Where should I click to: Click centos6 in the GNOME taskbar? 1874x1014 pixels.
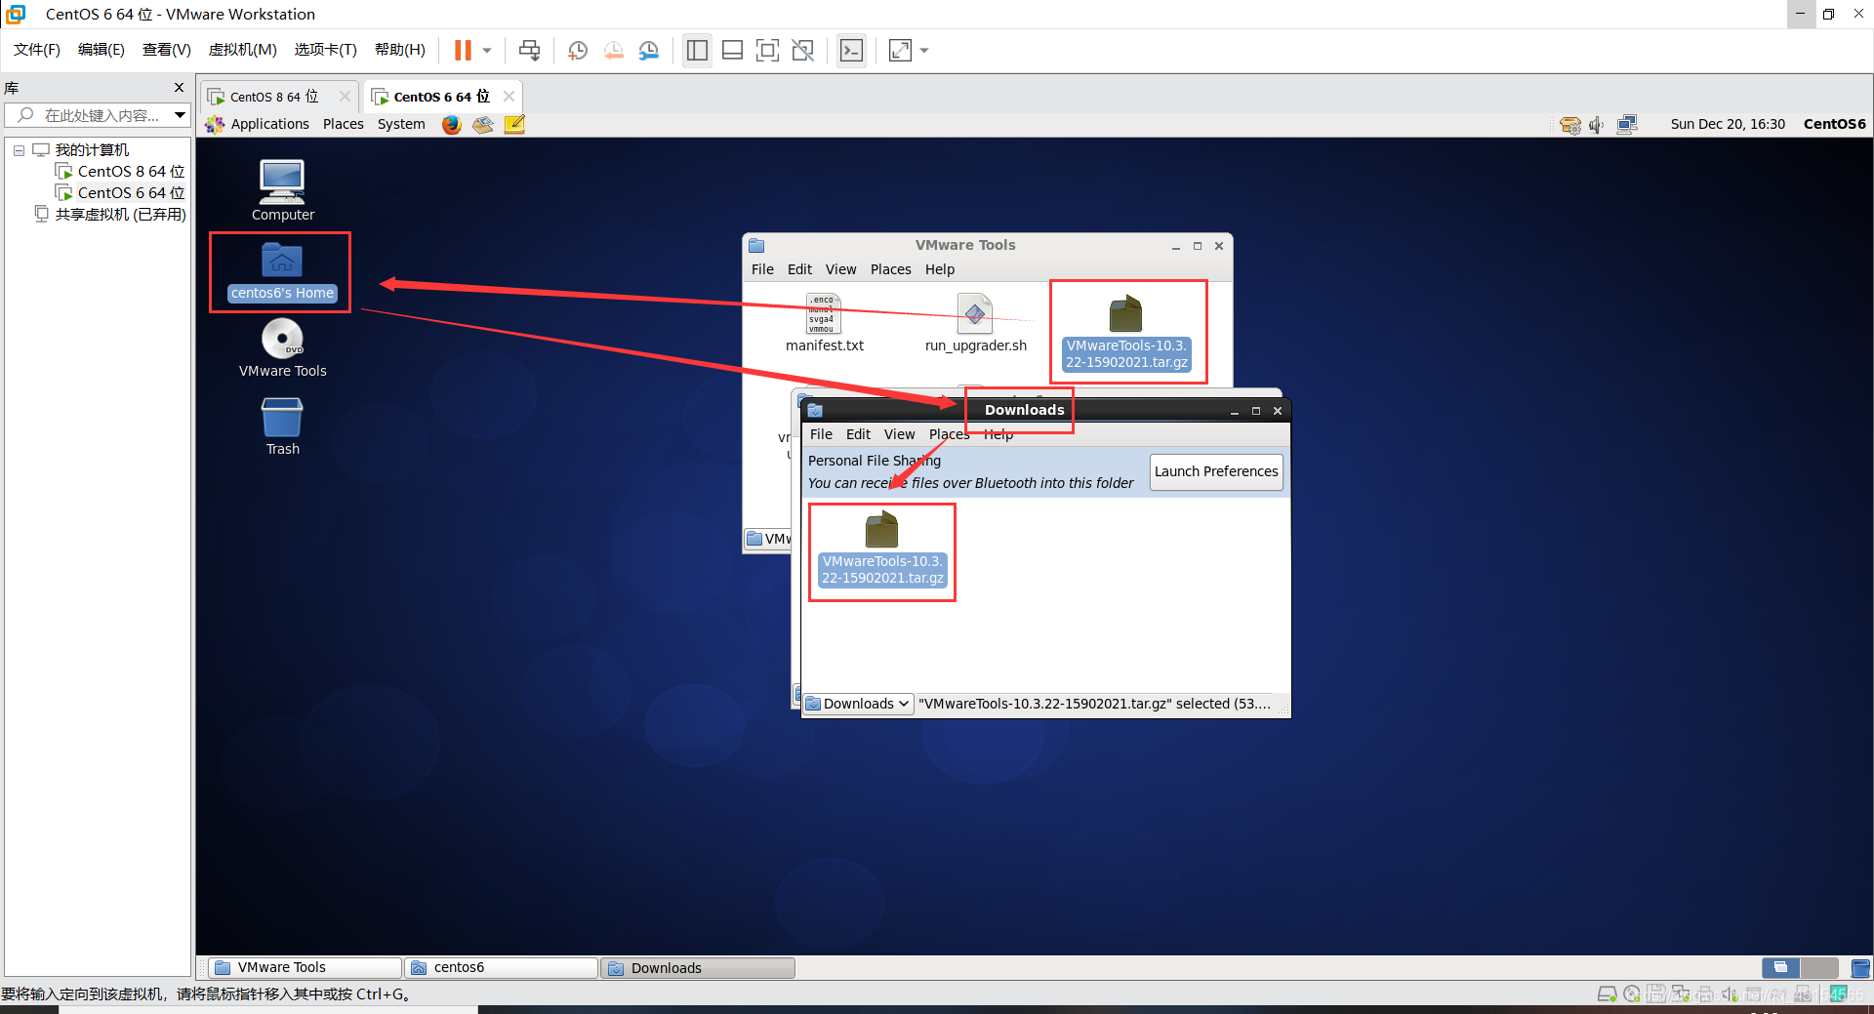502,967
